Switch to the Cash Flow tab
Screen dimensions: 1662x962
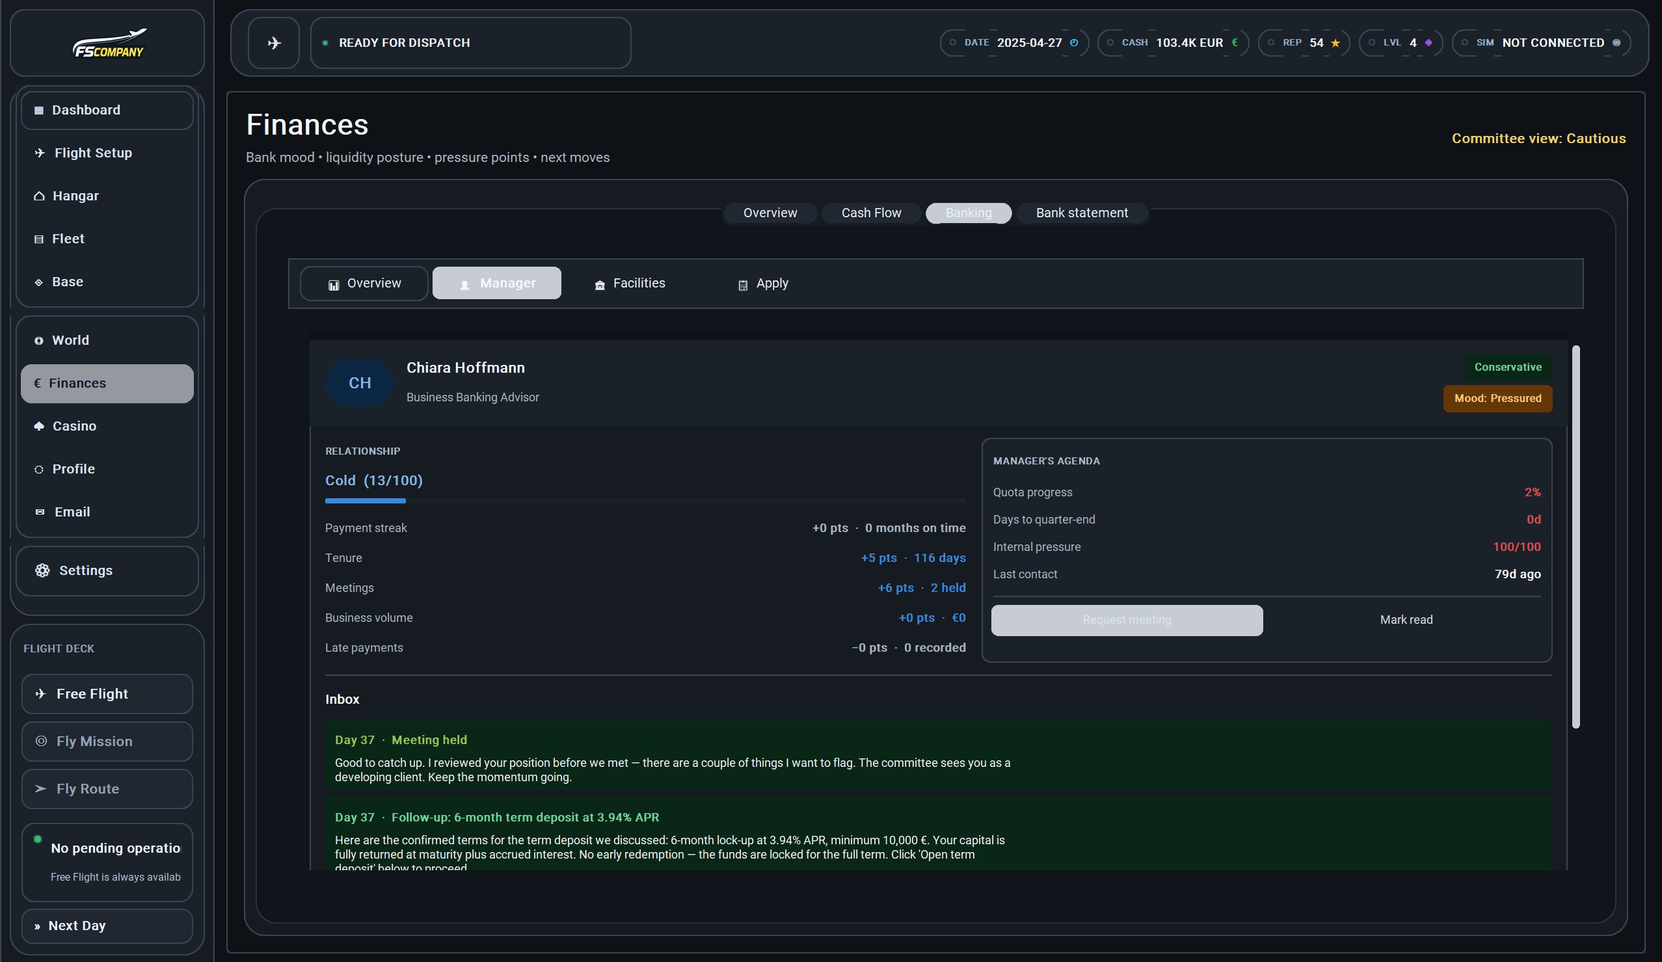(870, 213)
